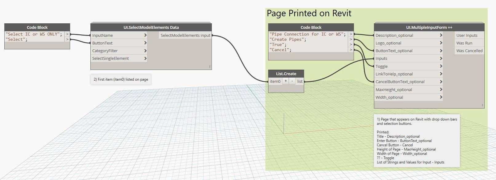Click the "Cancel" code line in Code Block
Screen dimensions: 496x180
pyautogui.click(x=280, y=50)
